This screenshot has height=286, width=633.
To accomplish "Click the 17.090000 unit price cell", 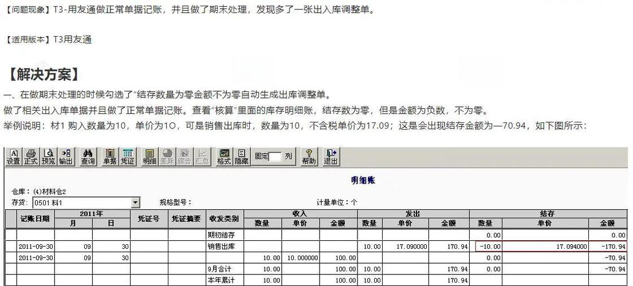I will coord(406,246).
